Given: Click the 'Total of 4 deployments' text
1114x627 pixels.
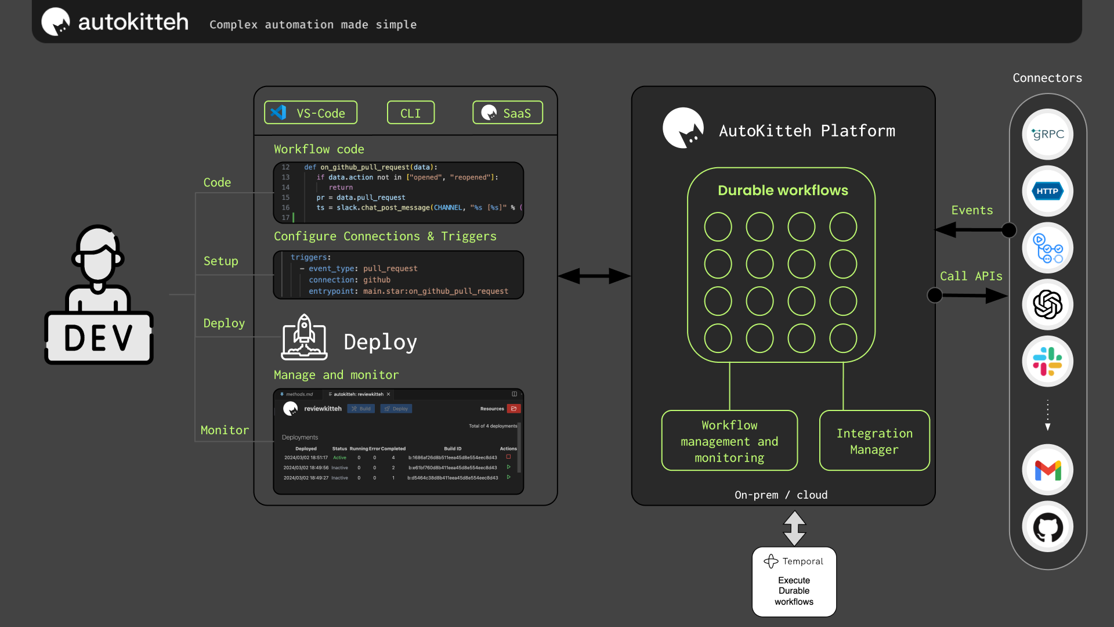Looking at the screenshot, I should [493, 426].
